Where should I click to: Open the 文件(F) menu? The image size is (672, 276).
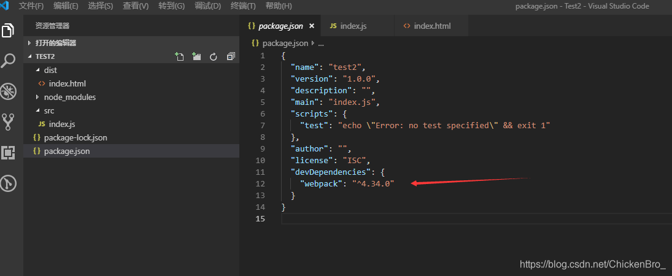point(31,6)
